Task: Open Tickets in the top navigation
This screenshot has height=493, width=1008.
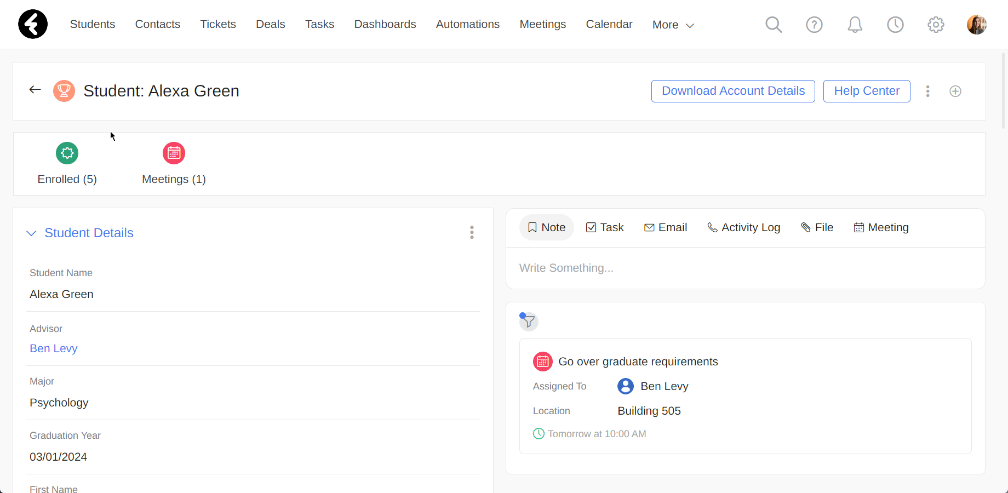Action: pos(218,24)
